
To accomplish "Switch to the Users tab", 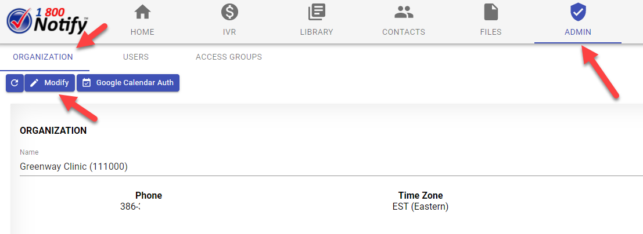I will [x=136, y=57].
